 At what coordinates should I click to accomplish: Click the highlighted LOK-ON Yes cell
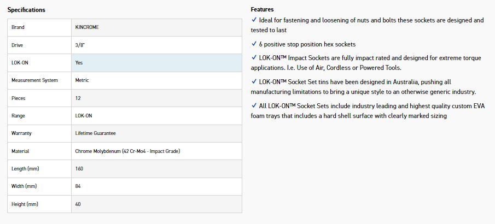[156, 62]
